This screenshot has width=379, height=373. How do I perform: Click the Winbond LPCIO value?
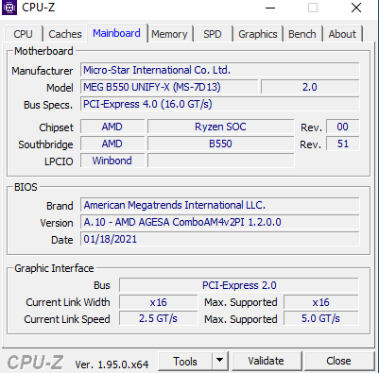[112, 161]
